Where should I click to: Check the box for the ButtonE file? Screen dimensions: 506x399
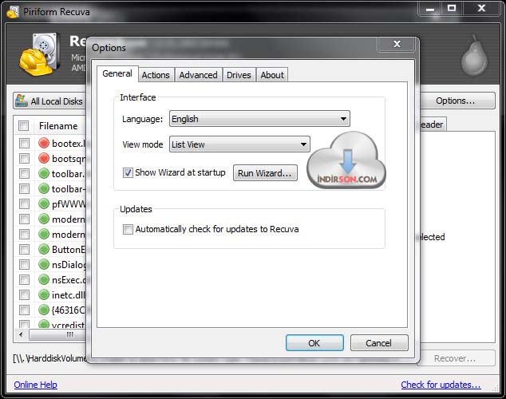[x=24, y=249]
